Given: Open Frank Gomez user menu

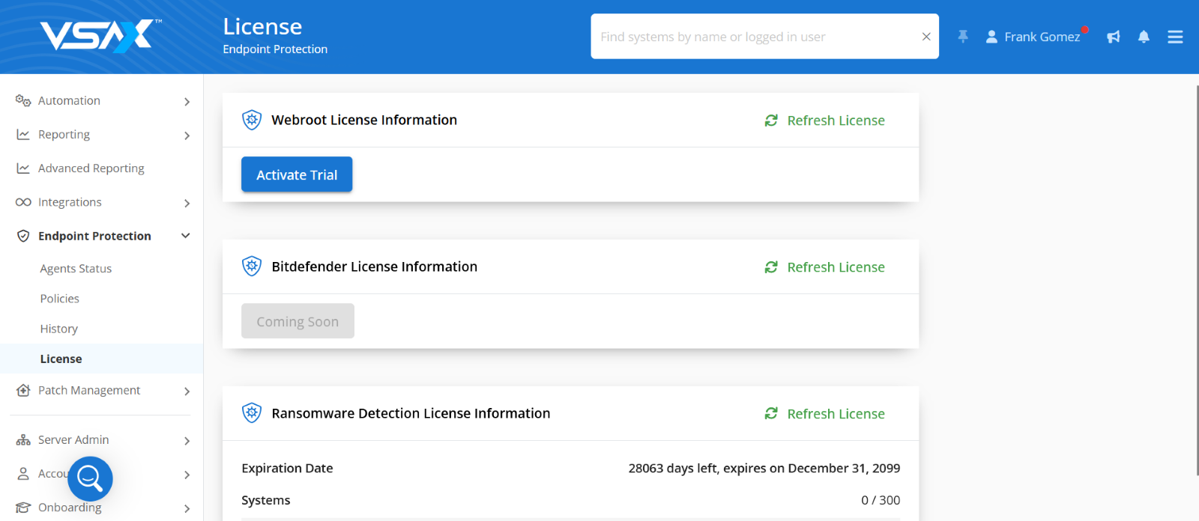Looking at the screenshot, I should (x=1042, y=37).
